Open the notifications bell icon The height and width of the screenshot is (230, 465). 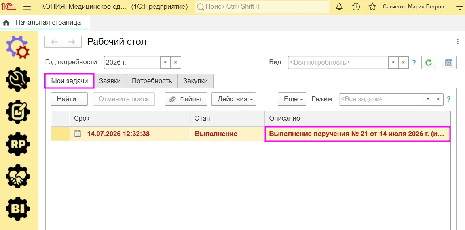tap(339, 7)
